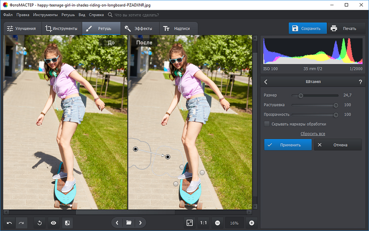Click the horizontal scrollbar right arrow
Viewport: 369px width, 231px height.
tap(249, 212)
